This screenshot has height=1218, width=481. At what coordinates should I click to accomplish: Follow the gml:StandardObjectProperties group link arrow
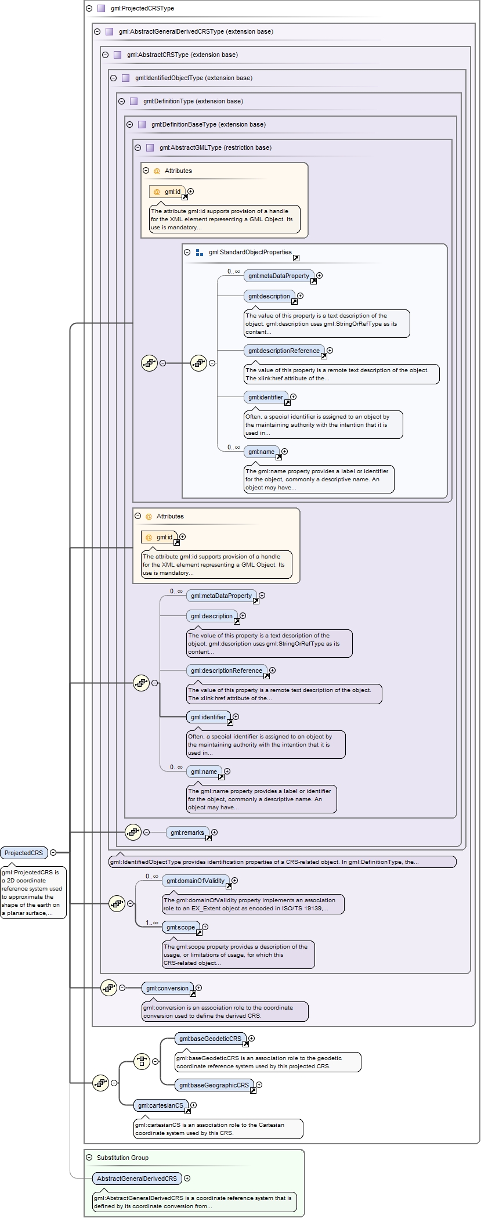point(296,258)
